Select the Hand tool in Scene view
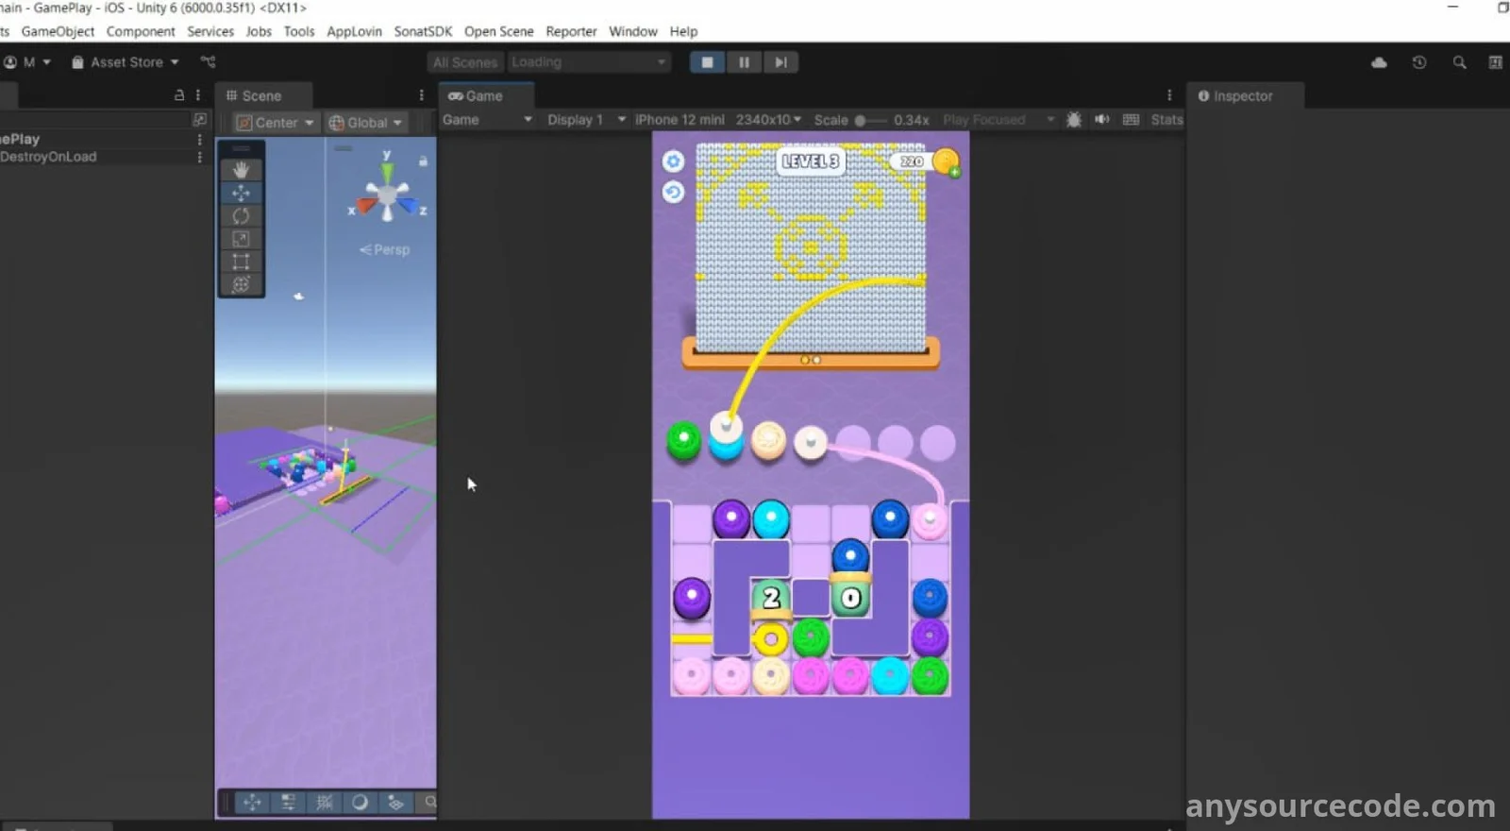The width and height of the screenshot is (1510, 831). click(x=241, y=170)
